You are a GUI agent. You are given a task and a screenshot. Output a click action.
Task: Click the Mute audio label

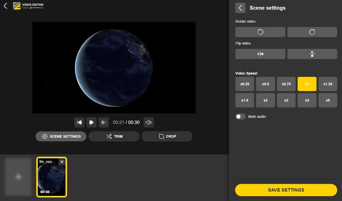[257, 117]
